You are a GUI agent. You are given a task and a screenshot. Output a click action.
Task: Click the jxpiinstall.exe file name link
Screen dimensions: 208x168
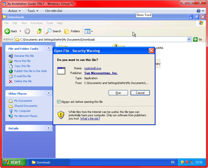click(x=93, y=68)
